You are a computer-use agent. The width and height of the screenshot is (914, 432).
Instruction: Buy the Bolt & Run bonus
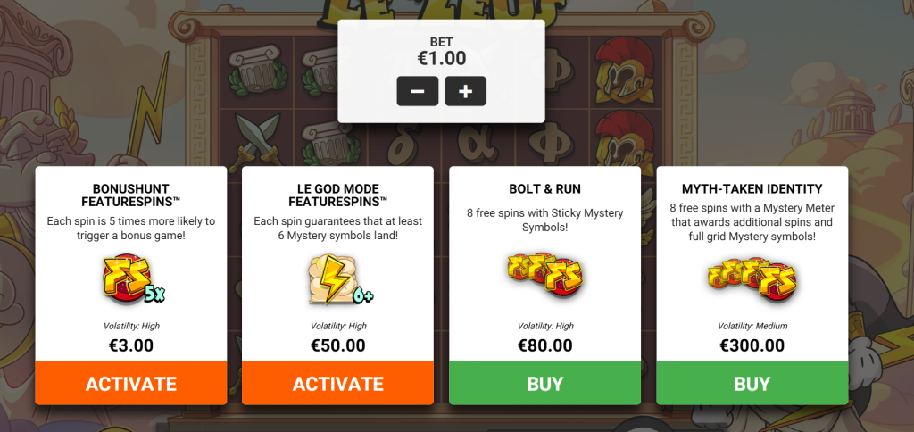(544, 383)
